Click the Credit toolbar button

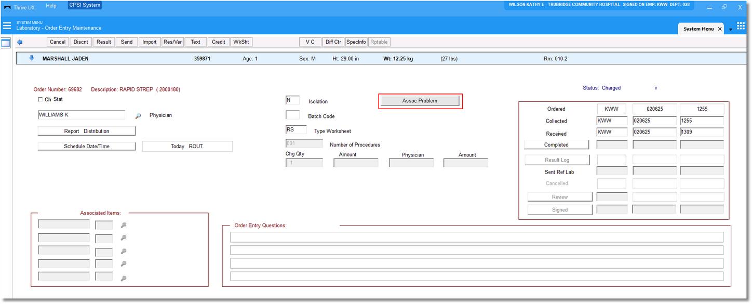(219, 42)
